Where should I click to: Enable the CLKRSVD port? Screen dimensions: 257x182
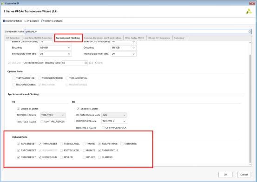pyautogui.click(x=99, y=157)
